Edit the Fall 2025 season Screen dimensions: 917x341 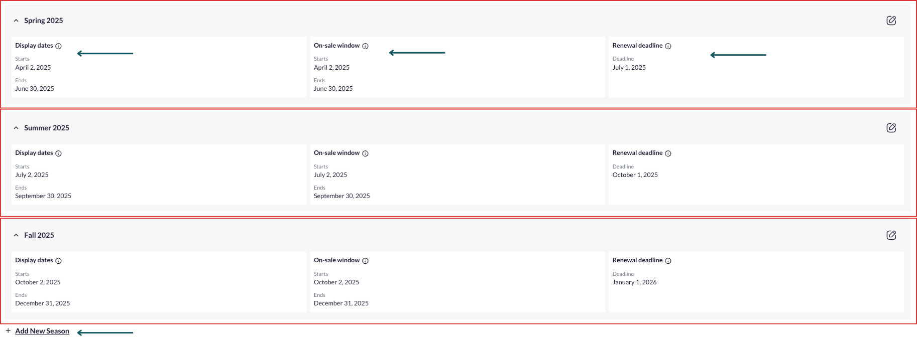[891, 235]
